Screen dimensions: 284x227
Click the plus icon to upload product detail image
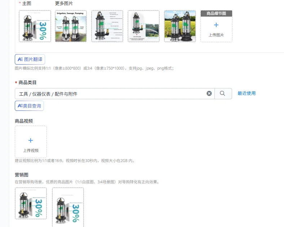[x=216, y=25]
